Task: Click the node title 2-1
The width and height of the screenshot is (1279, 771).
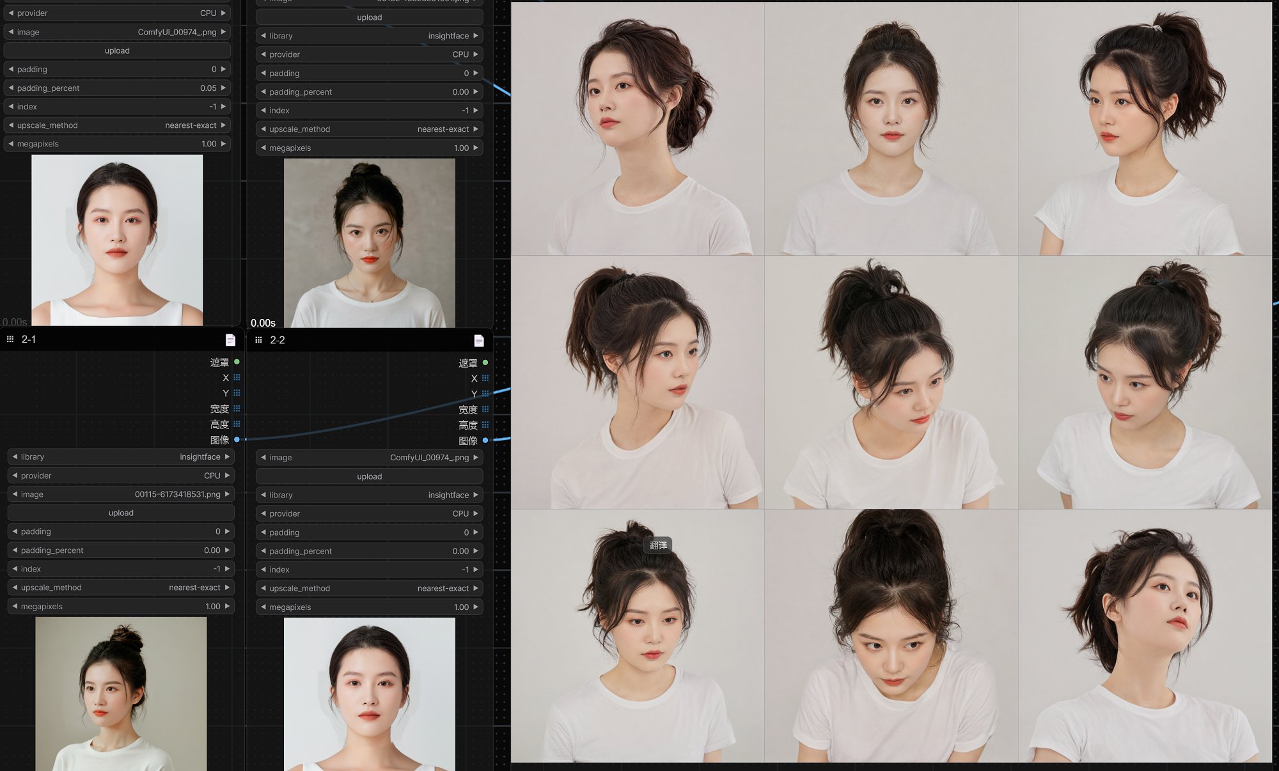Action: pyautogui.click(x=29, y=339)
